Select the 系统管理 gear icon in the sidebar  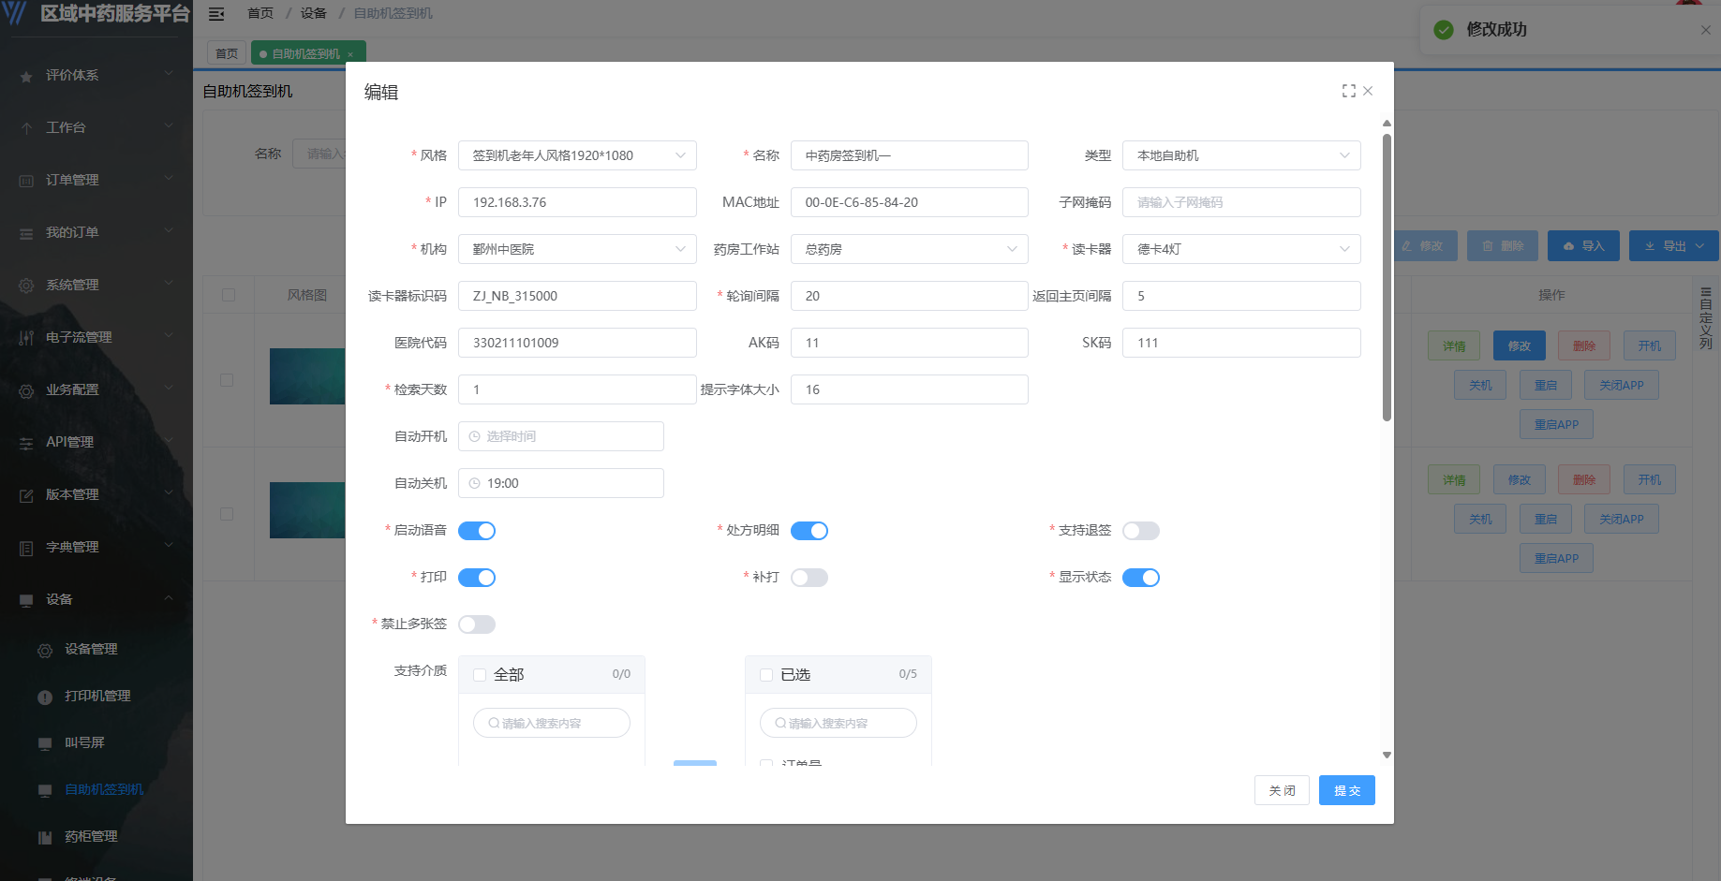26,284
